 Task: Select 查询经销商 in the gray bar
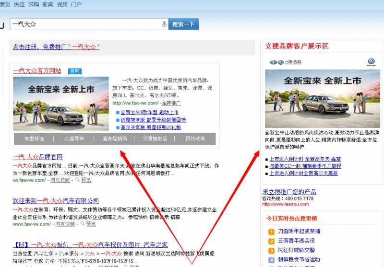pyautogui.click(x=115, y=139)
